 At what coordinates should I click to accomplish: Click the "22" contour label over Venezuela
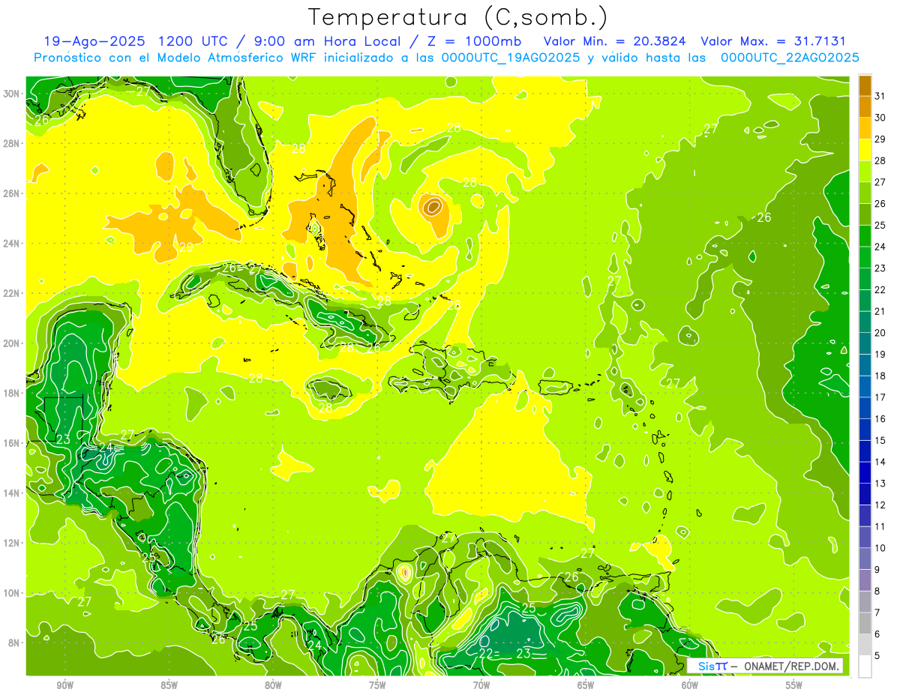click(486, 654)
